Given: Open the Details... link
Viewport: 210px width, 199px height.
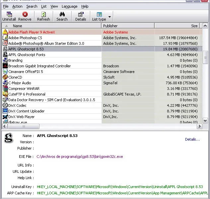Looking at the screenshot, I should point(192,139).
